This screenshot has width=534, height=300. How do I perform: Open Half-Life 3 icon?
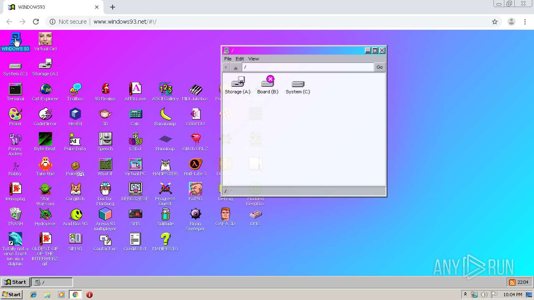point(195,167)
